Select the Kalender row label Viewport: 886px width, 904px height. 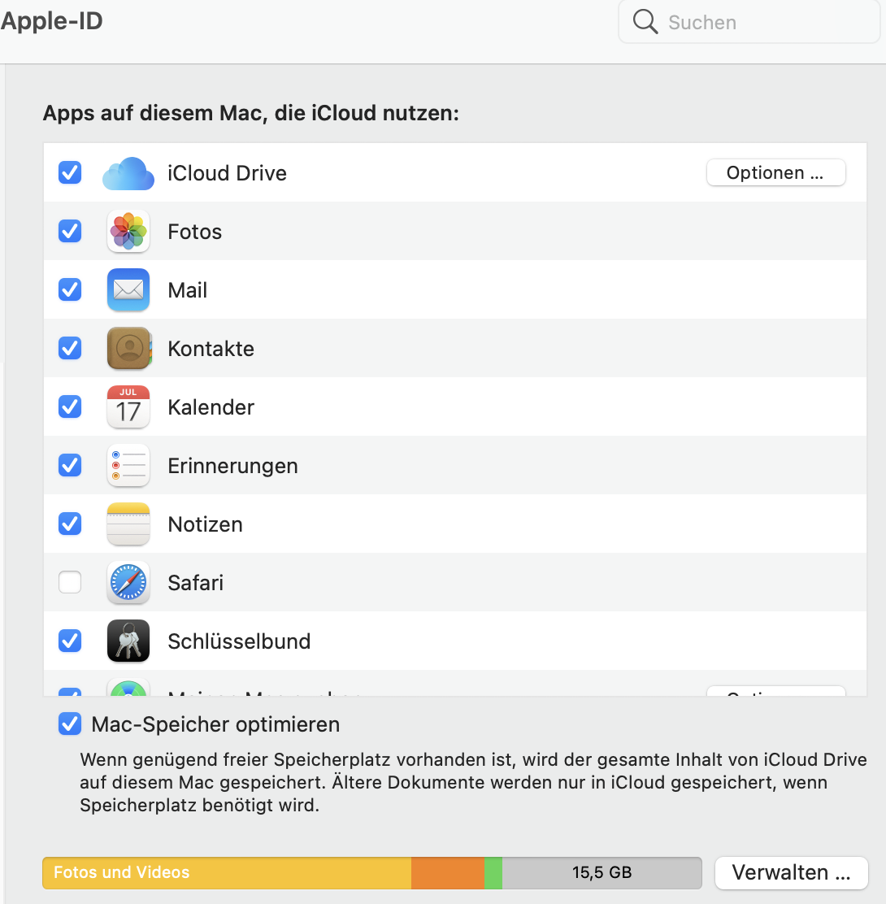(211, 407)
